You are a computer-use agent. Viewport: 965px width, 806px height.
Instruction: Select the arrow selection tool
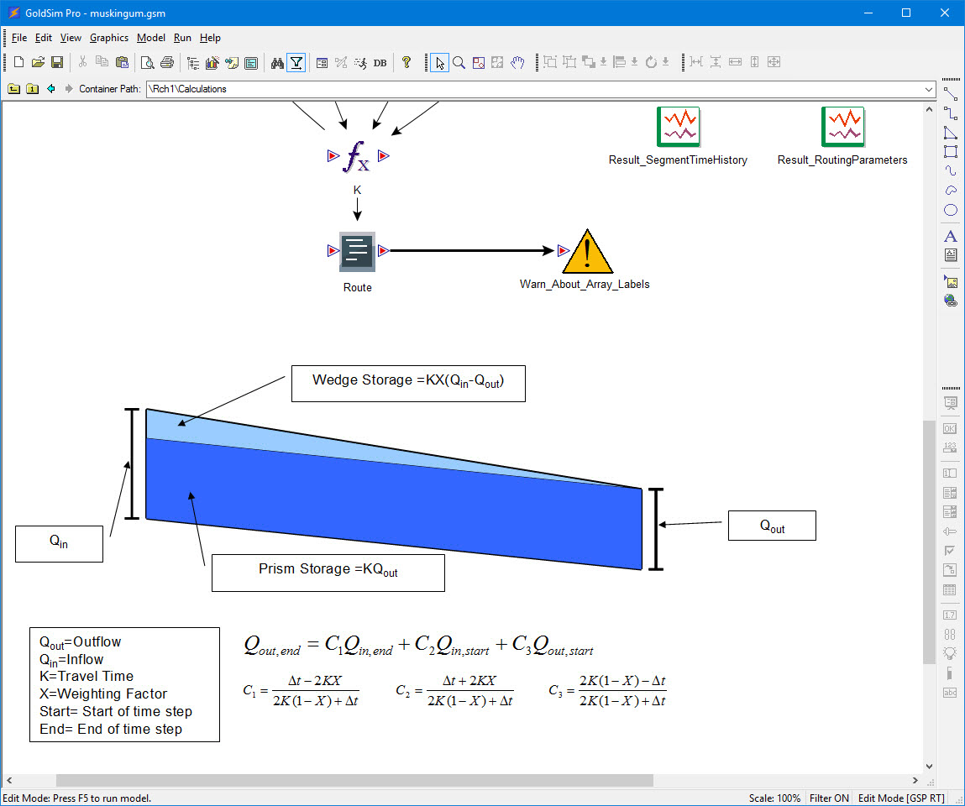pyautogui.click(x=439, y=62)
